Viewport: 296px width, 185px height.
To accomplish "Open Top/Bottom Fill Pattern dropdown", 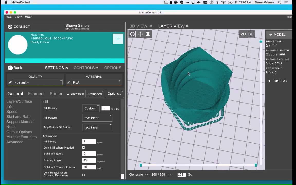I will click(97, 127).
